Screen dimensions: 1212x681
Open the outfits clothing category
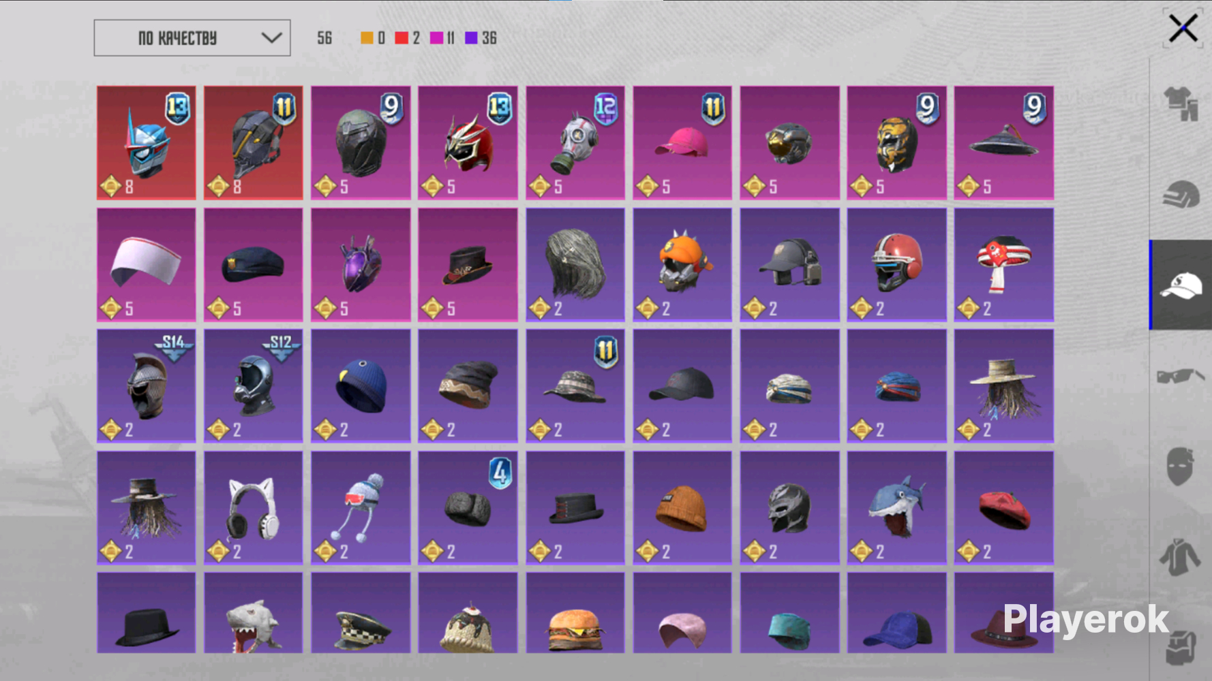tap(1181, 104)
